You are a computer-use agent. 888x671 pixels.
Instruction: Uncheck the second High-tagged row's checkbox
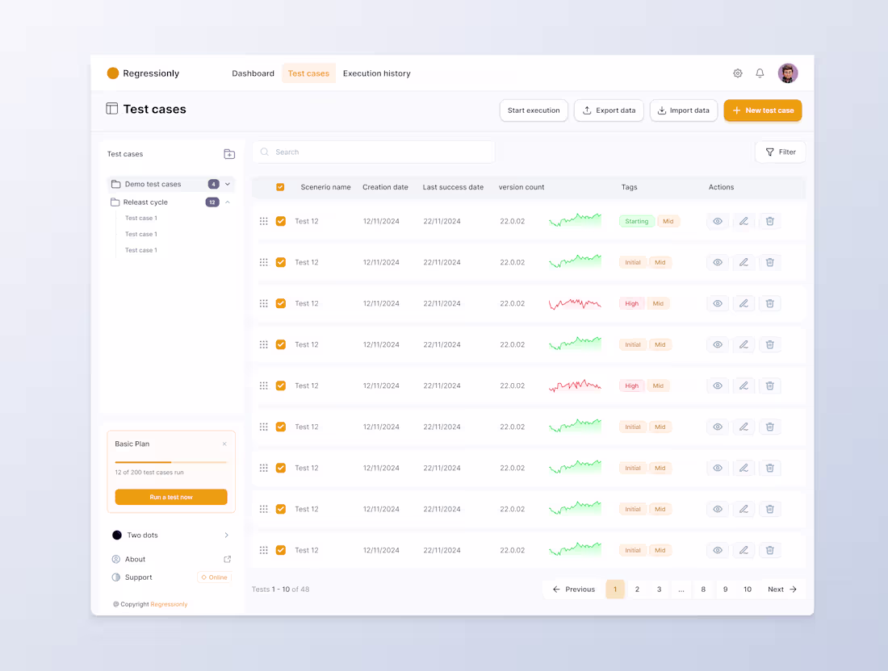pos(280,386)
